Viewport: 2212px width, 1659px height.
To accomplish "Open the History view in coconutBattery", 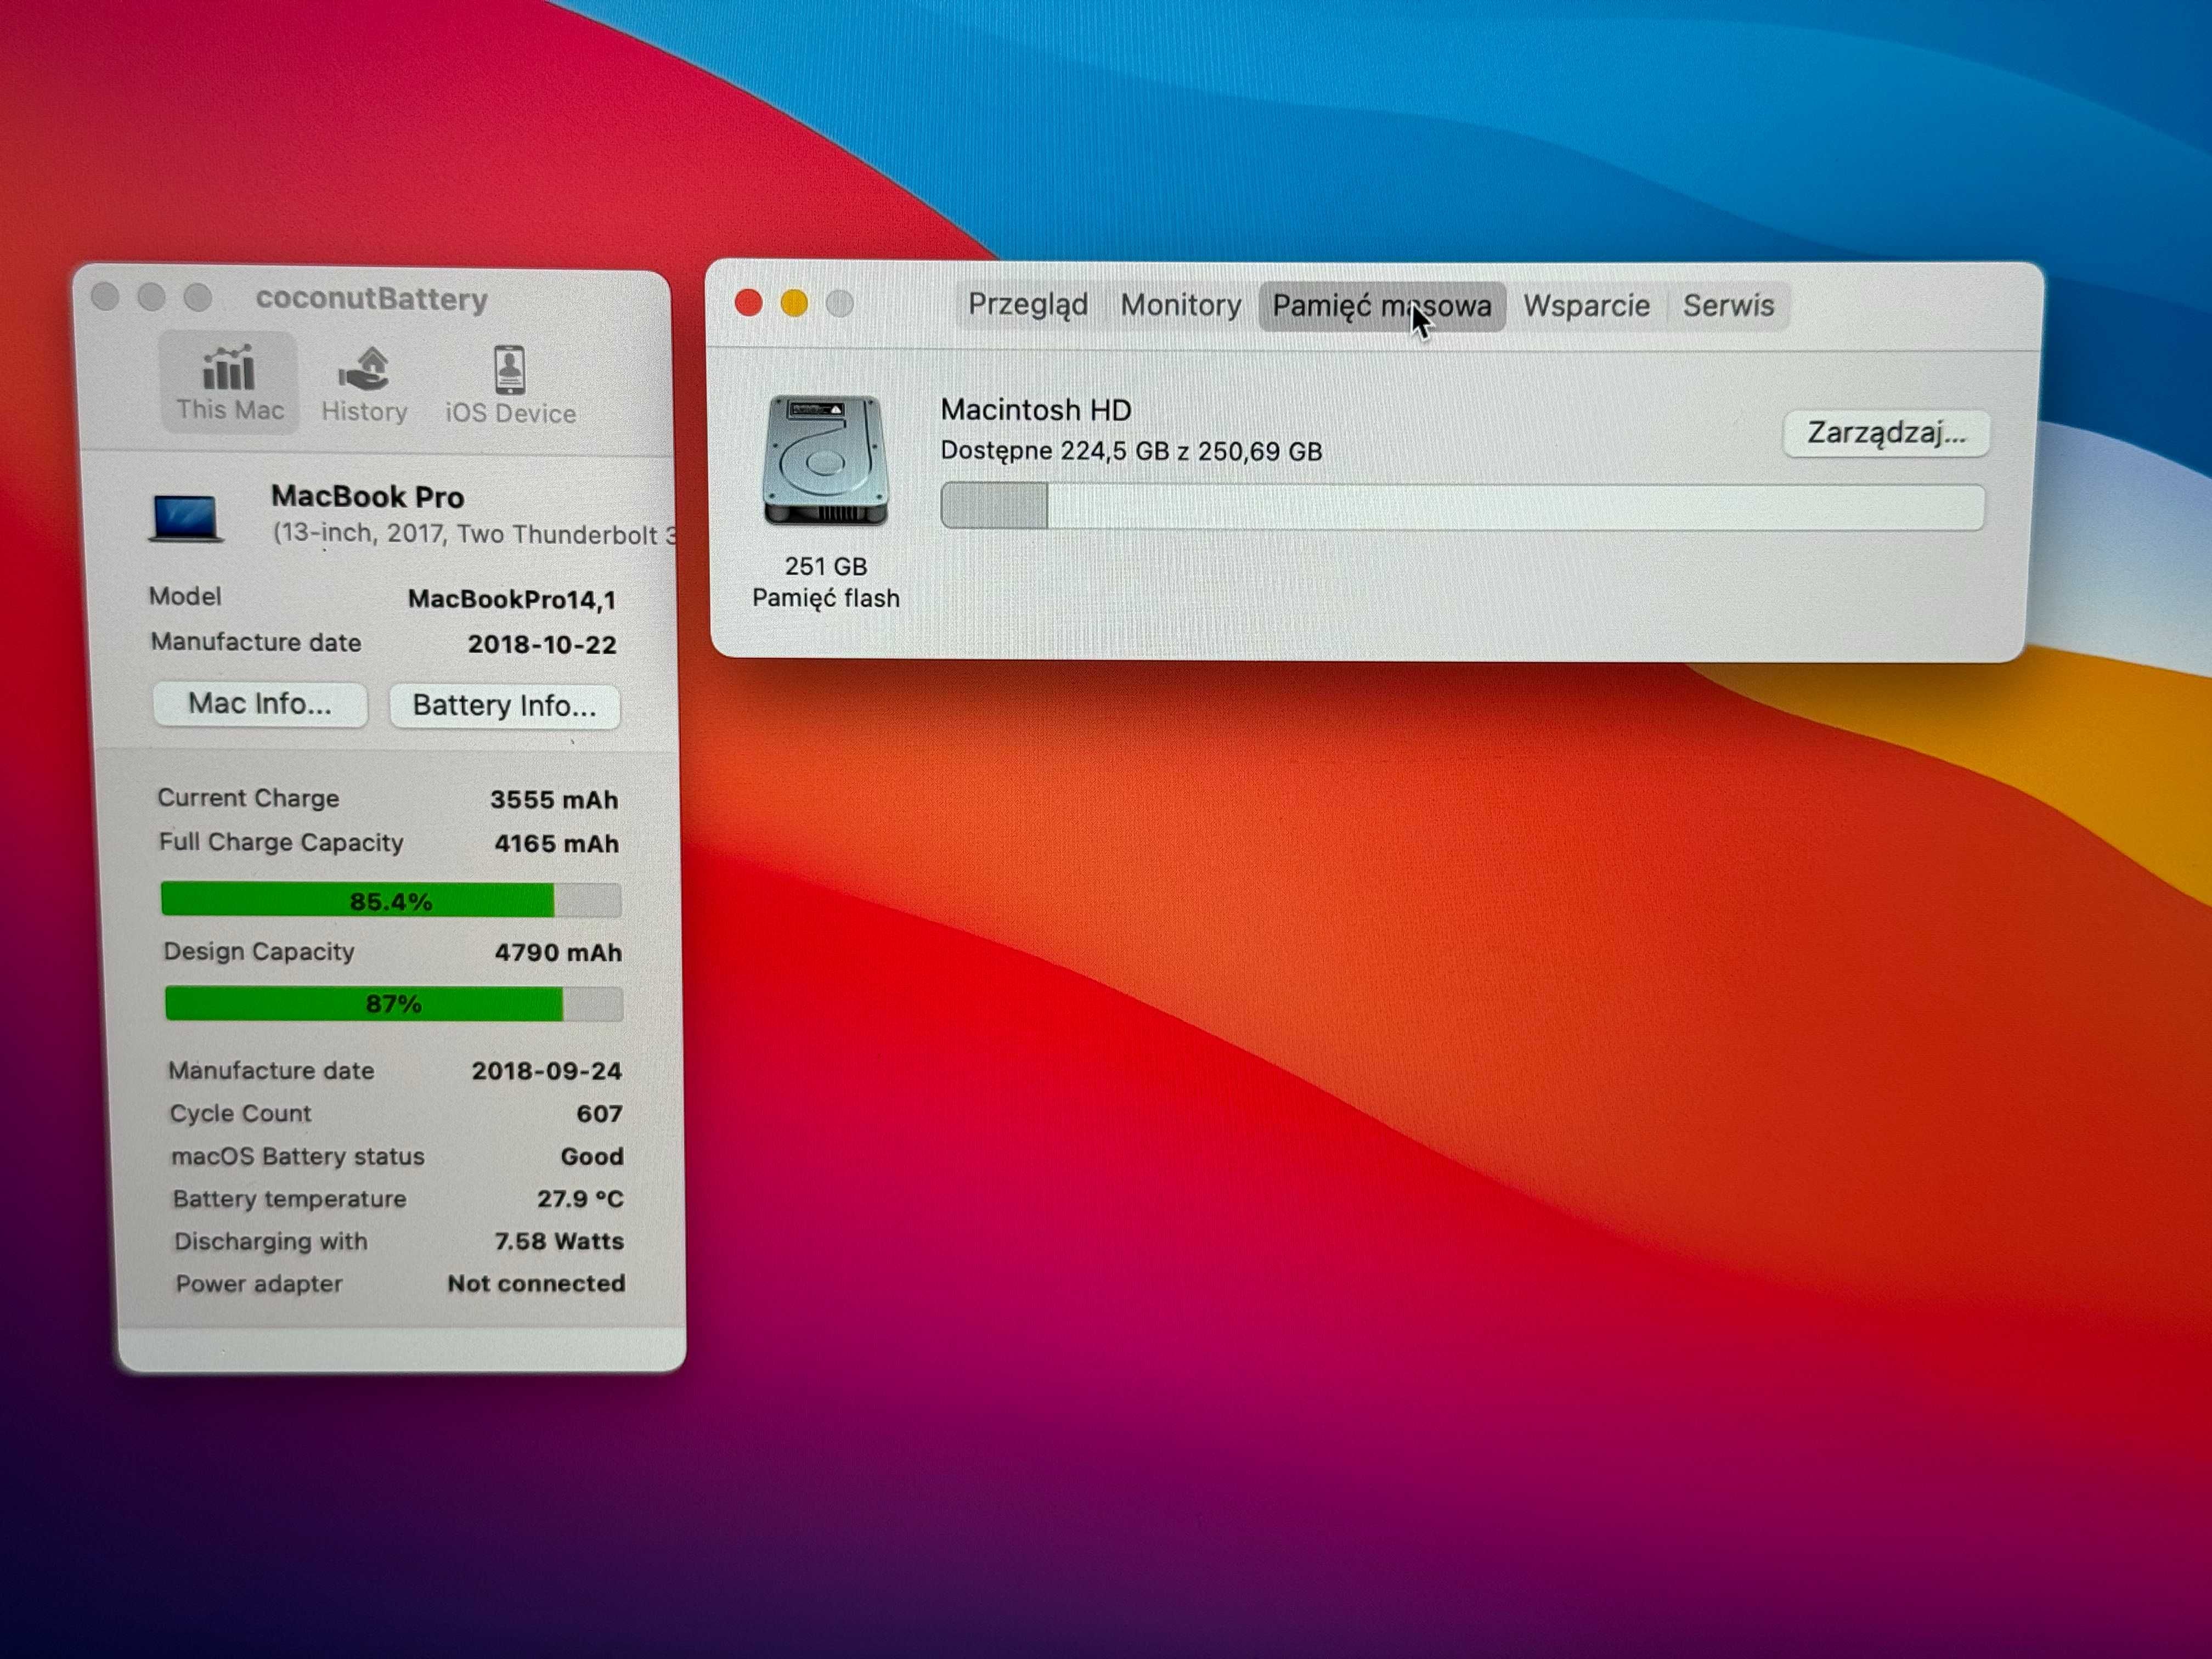I will click(x=364, y=385).
